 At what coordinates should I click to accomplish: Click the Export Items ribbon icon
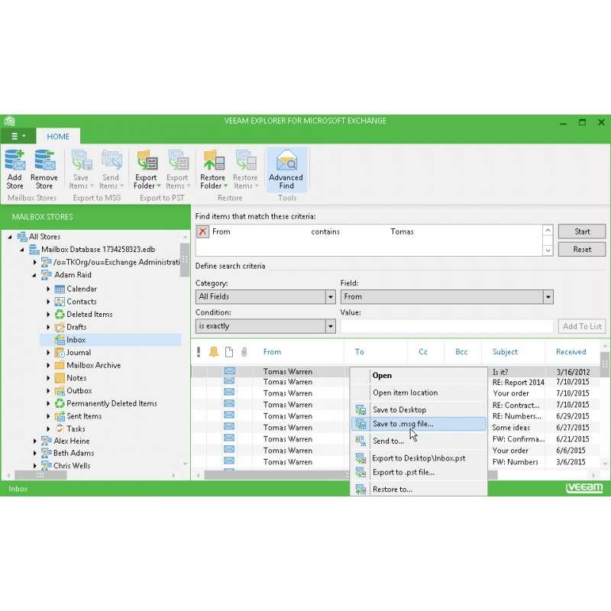coord(178,160)
